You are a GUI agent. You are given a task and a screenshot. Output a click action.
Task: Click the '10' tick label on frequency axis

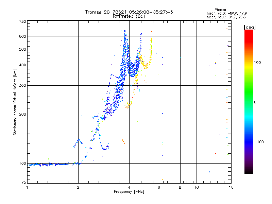tap(197, 187)
